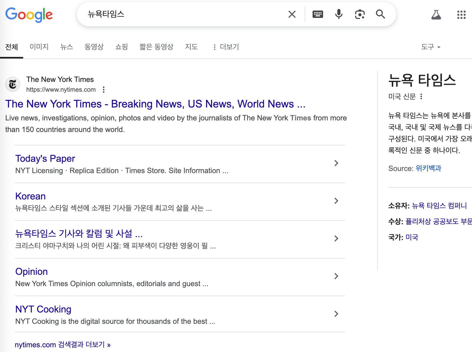The image size is (472, 352).
Task: Expand the NYT Cooking row chevron
Action: click(336, 314)
